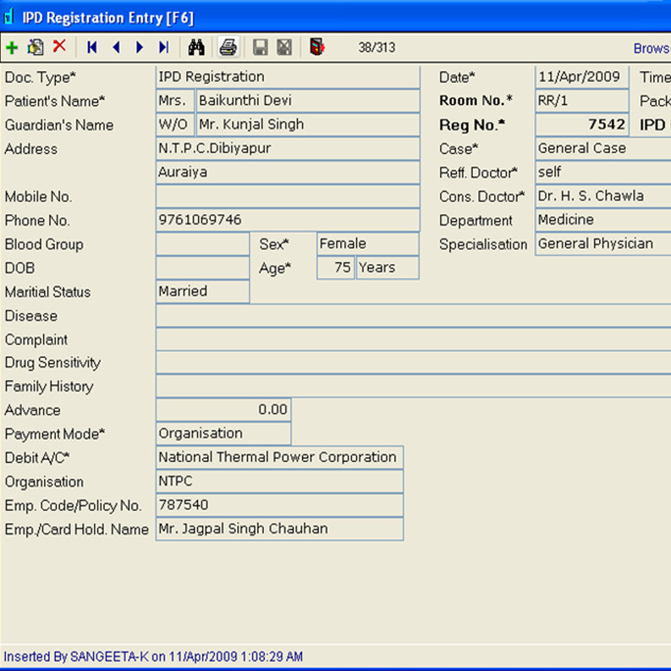Click the Phone No. field 9761069746
The image size is (671, 671).
point(288,220)
